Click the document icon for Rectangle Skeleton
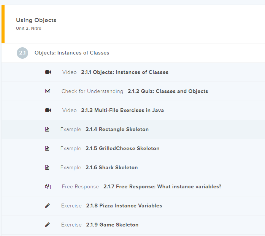The height and width of the screenshot is (236, 265). pos(48,129)
